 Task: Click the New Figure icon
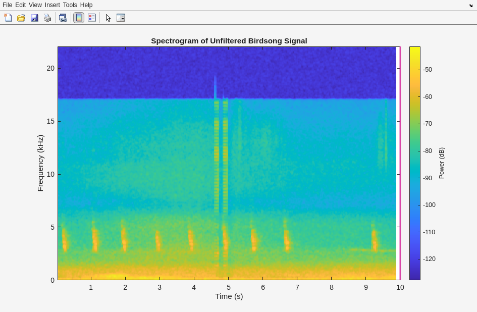8,18
